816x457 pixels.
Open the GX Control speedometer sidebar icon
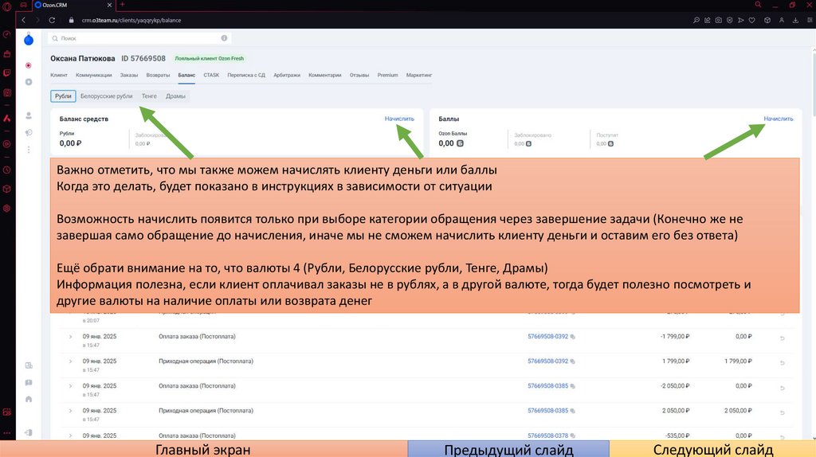point(6,34)
